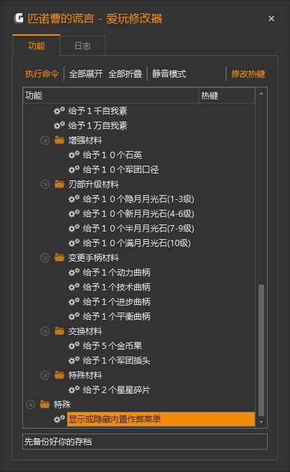
Task: Click gear icon beside 给予５个金币果
Action: tap(74, 345)
